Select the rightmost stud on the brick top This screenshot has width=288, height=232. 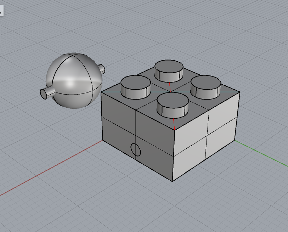click(206, 87)
